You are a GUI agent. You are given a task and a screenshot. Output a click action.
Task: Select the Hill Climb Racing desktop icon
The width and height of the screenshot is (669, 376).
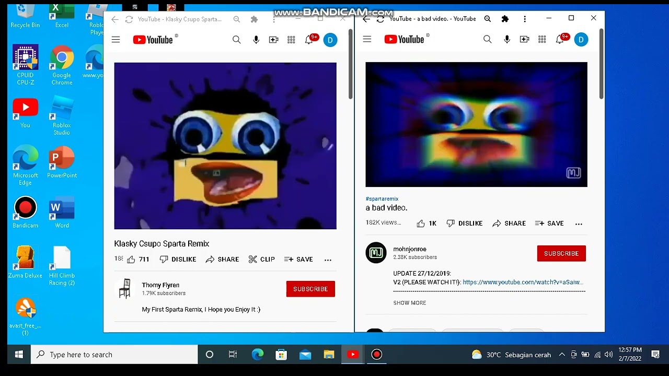62,266
